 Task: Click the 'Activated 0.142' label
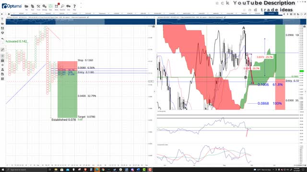tap(16, 42)
